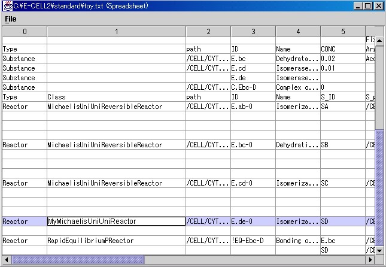Screen dimensions: 386x267
Task: Click the application icon in title bar
Action: pyautogui.click(x=7, y=5)
